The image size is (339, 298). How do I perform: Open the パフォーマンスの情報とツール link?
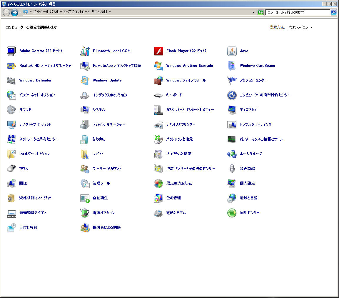[261, 139]
